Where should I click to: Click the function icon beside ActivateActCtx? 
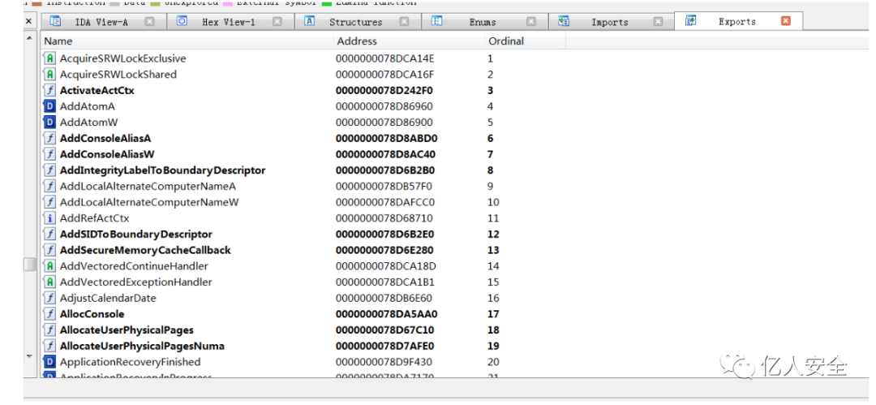49,90
